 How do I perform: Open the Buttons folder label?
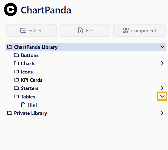click(x=30, y=55)
